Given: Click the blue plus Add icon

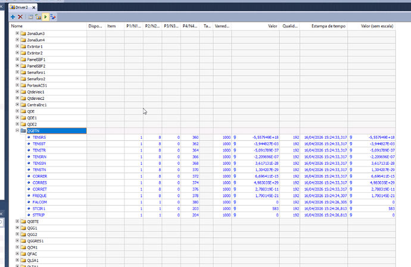Looking at the screenshot, I should click(x=13, y=17).
